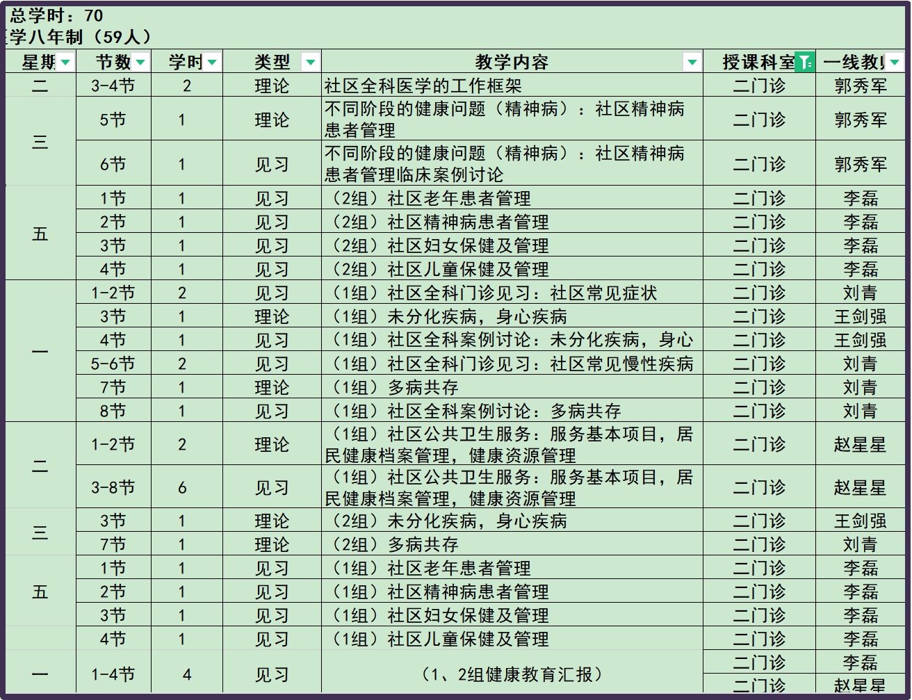Image resolution: width=912 pixels, height=700 pixels.
Task: Click the 学时 cell showing 6
Action: click(x=182, y=487)
